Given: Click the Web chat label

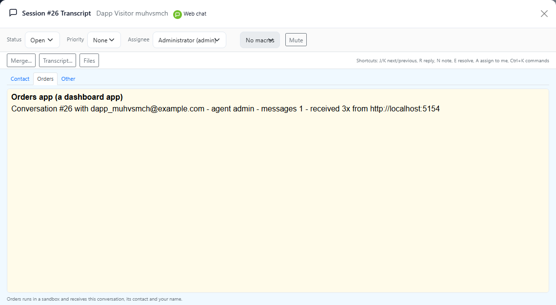Looking at the screenshot, I should [195, 14].
